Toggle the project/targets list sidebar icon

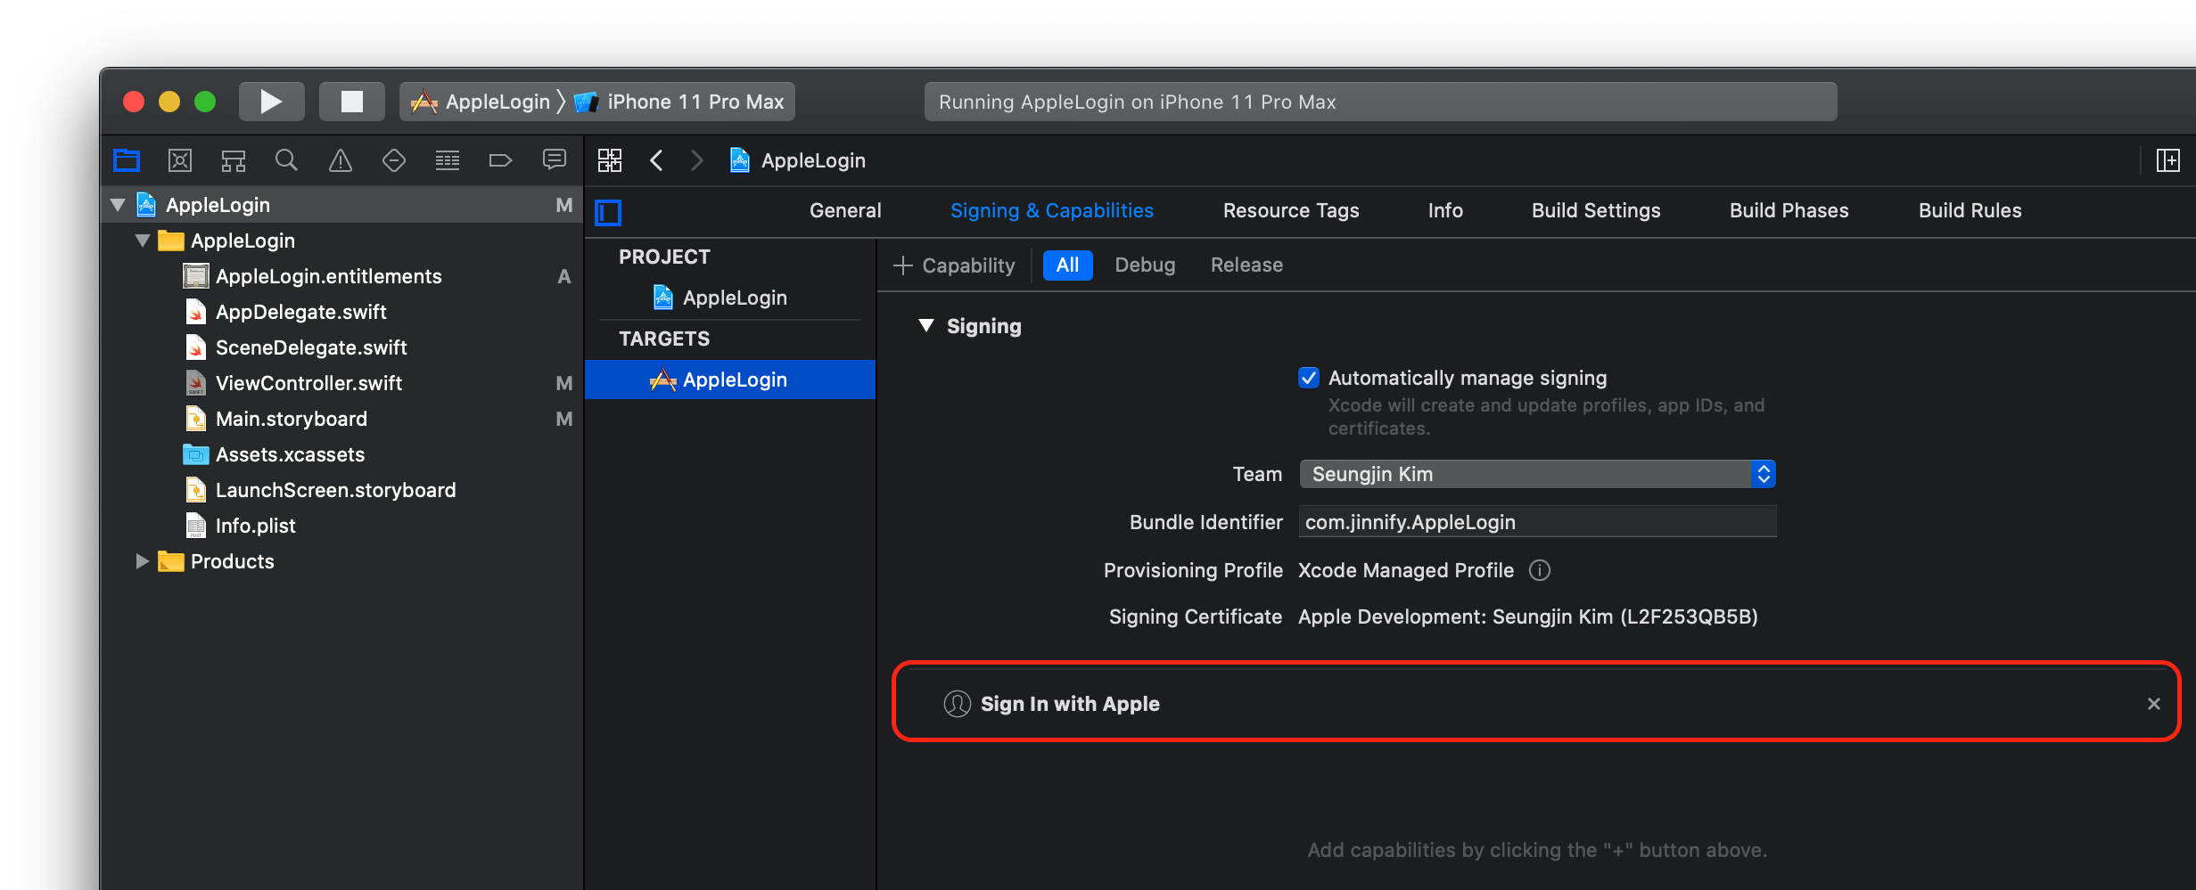pyautogui.click(x=608, y=212)
